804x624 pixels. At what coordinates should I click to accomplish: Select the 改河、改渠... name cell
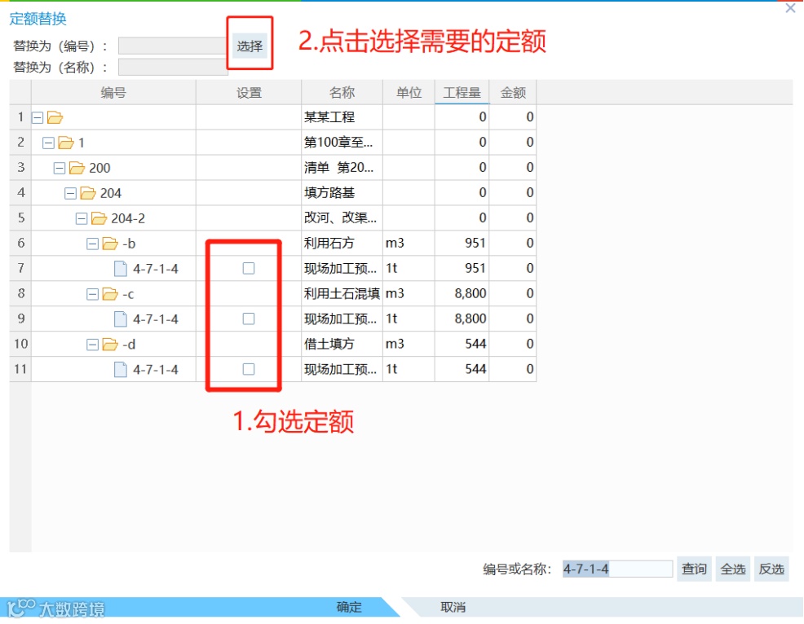342,218
